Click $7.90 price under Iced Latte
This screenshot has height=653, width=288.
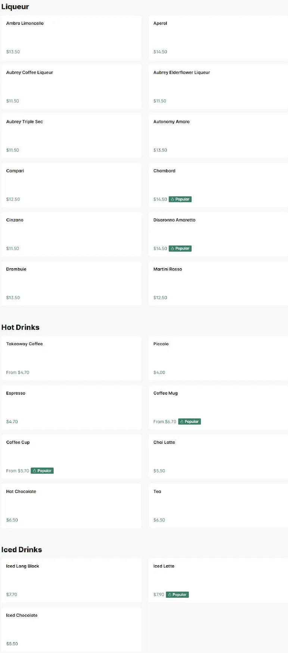coord(159,594)
